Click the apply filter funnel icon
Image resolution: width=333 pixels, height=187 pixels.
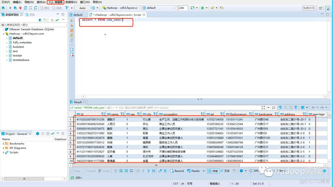[x=281, y=108]
